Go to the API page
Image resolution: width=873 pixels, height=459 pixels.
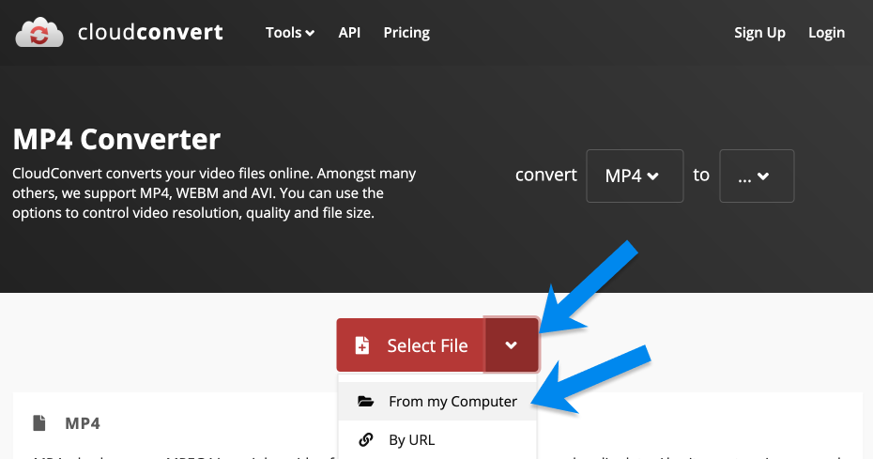[x=349, y=33]
